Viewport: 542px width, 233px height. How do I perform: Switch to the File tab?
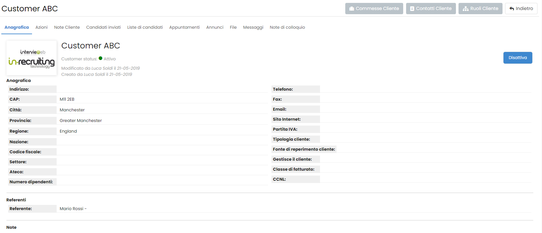pyautogui.click(x=233, y=27)
